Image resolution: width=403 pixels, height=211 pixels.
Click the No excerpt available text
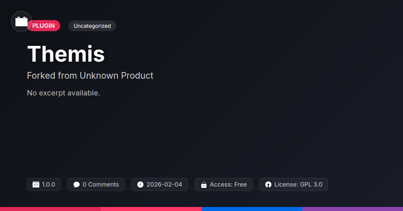63,93
